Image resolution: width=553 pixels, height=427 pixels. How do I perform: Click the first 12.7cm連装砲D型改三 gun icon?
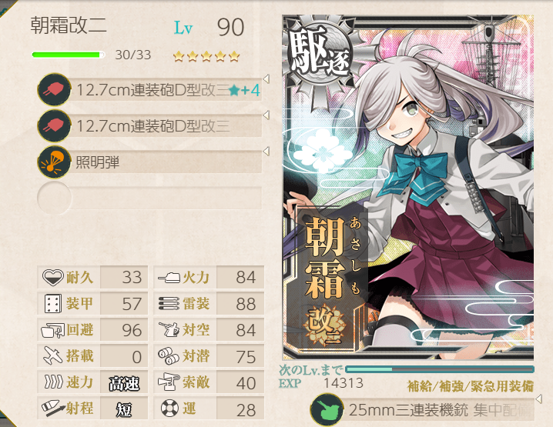pos(54,89)
